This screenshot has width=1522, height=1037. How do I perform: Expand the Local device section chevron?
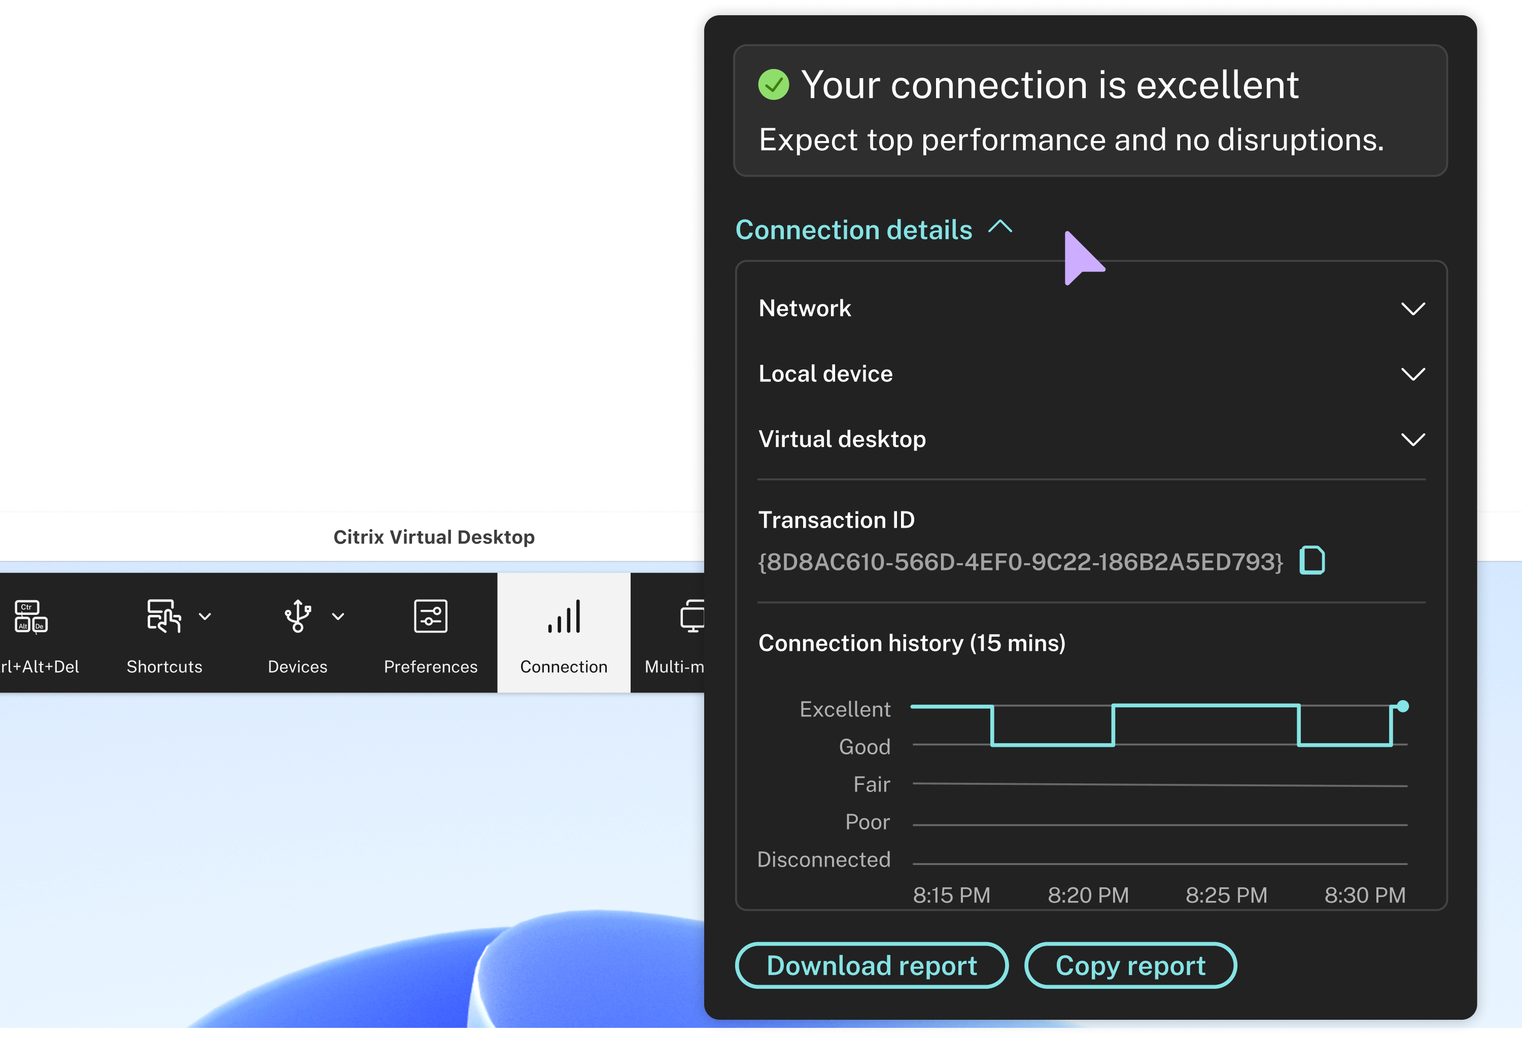click(x=1412, y=374)
